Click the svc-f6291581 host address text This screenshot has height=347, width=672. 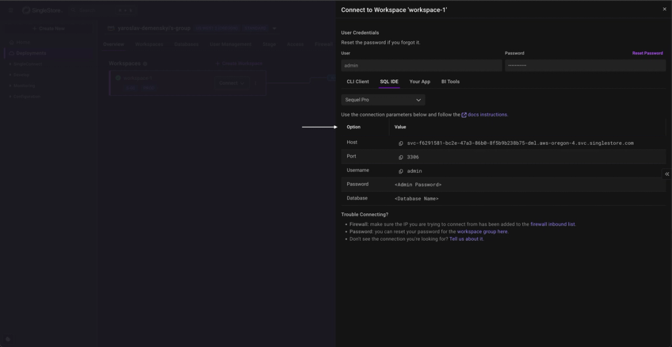(x=520, y=143)
